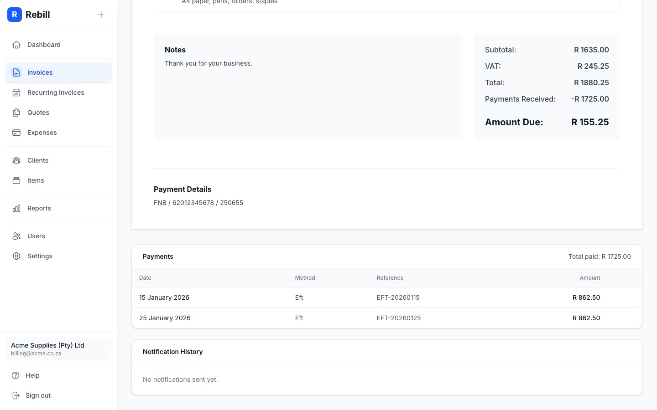Screen dimensions: 657x410
Task: Select the Items box icon
Action: 16,180
